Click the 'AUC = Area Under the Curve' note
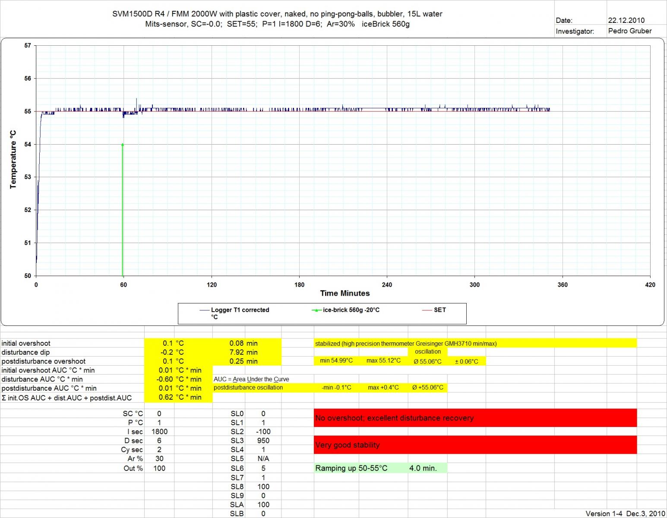This screenshot has width=667, height=518. [x=251, y=379]
